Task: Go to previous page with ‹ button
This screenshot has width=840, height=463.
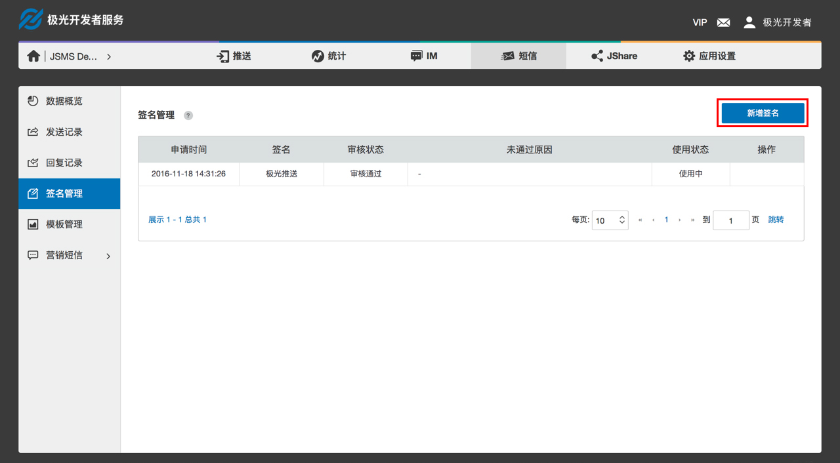Action: 653,220
